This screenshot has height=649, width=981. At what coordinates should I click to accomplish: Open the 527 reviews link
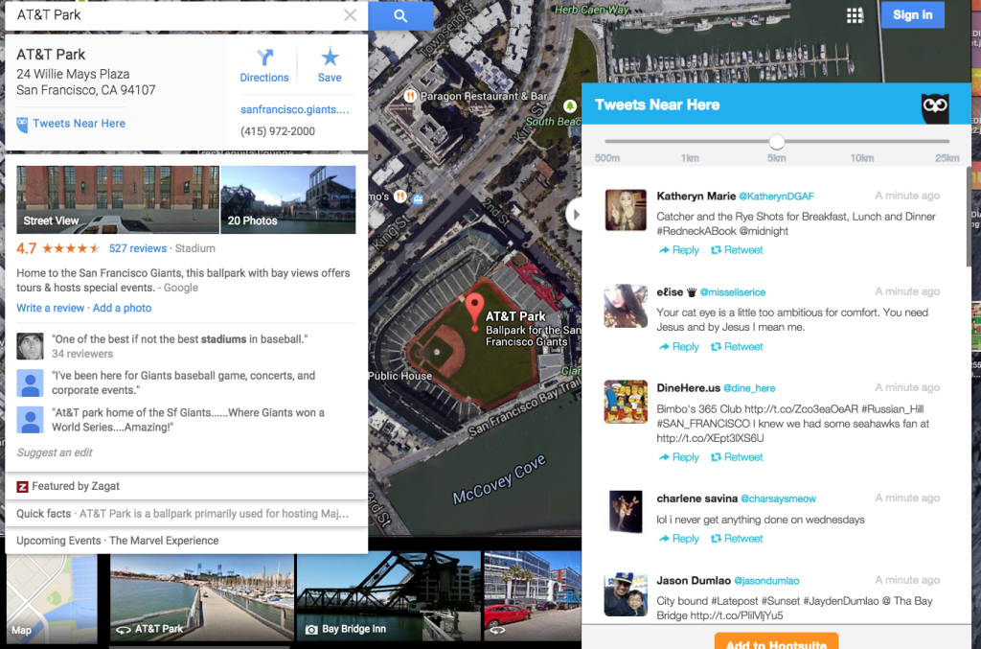(x=138, y=248)
